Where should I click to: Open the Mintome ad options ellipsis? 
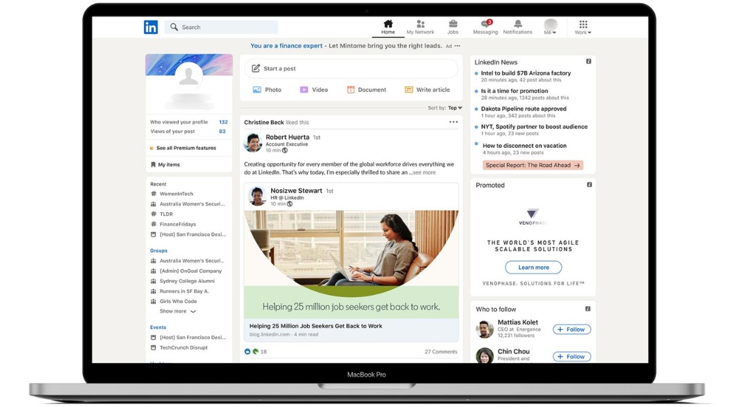(x=457, y=46)
